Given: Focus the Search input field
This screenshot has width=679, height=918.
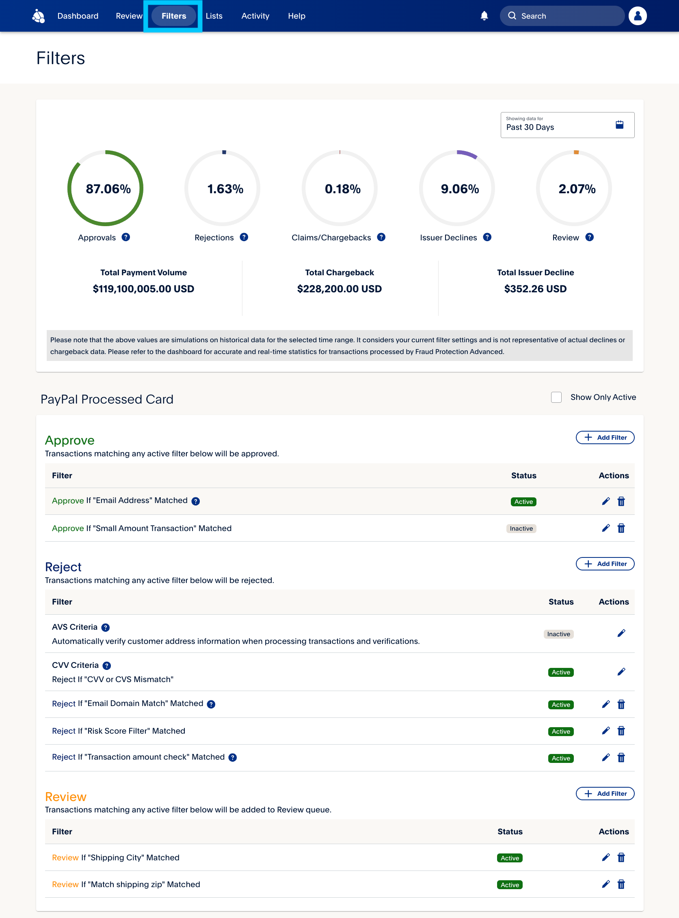Looking at the screenshot, I should click(567, 16).
